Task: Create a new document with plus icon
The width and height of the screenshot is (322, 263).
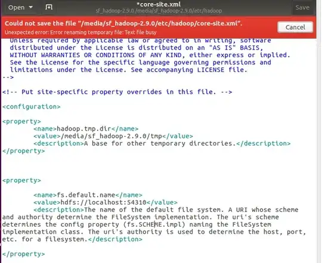Action: (x=49, y=7)
